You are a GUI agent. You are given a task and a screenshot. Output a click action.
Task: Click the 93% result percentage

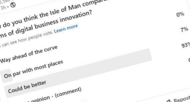coord(186,45)
